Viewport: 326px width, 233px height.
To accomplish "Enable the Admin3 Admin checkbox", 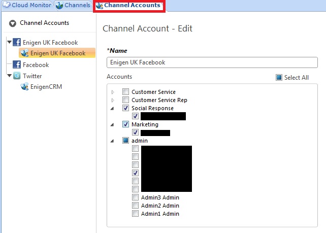I will tap(135, 197).
